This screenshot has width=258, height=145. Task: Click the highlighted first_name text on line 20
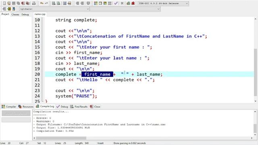(97, 74)
